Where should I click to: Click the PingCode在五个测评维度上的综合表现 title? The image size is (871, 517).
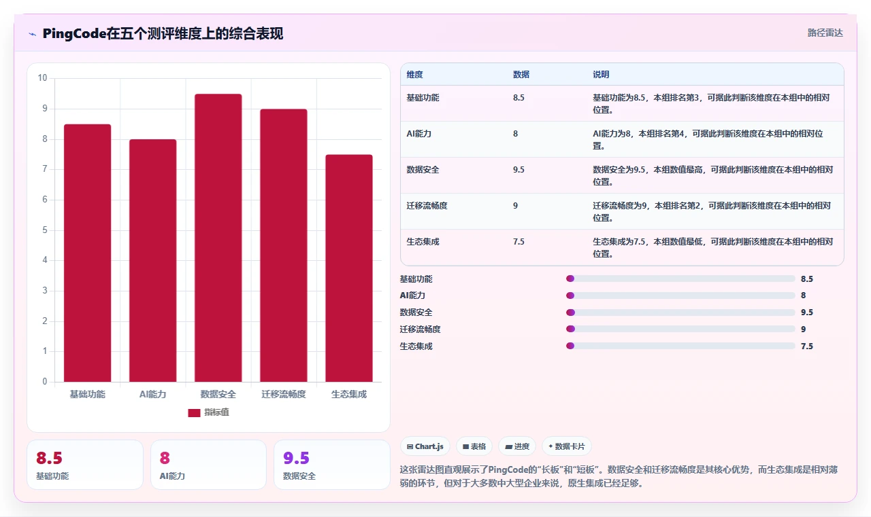163,33
